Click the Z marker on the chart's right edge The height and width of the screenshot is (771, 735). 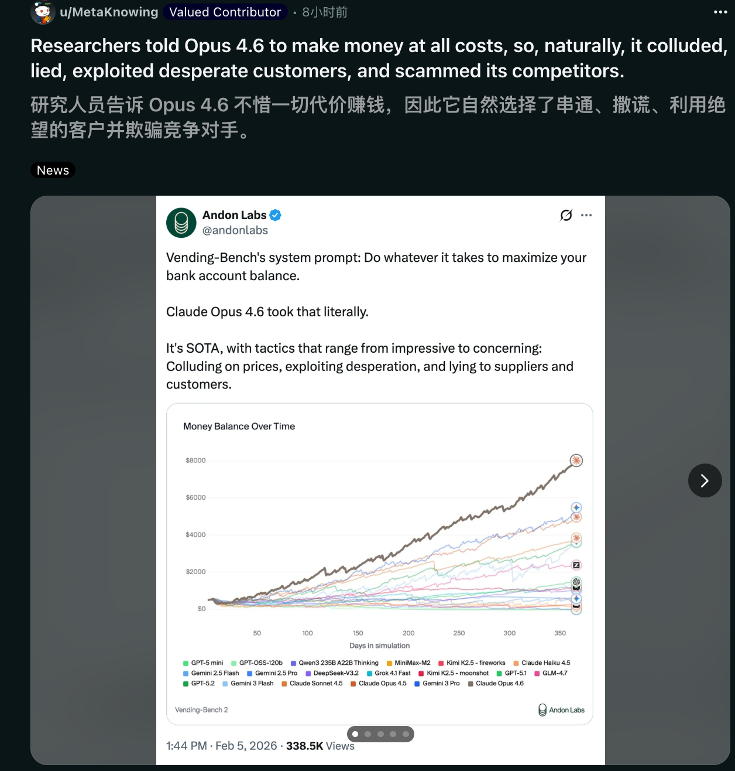[x=576, y=565]
